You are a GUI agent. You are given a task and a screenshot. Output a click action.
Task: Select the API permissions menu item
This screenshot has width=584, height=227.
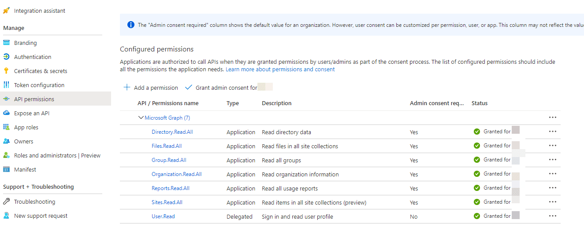pyautogui.click(x=56, y=99)
